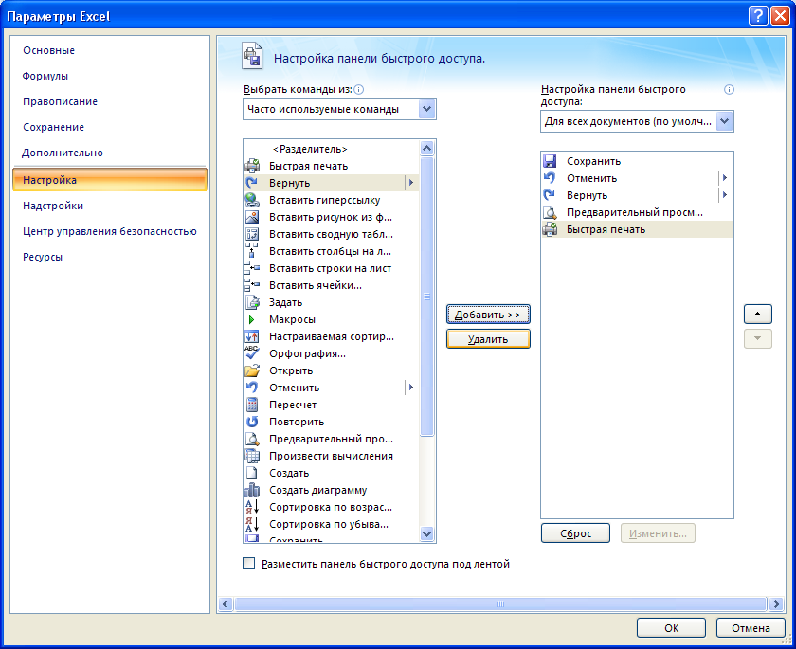
Task: Click the help question mark in the title bar
Action: (758, 16)
